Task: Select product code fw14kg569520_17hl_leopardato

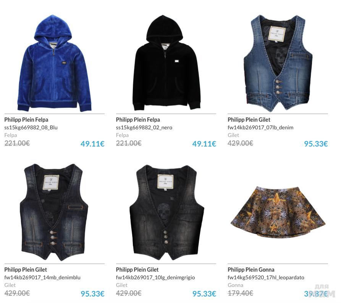Action: (266, 277)
